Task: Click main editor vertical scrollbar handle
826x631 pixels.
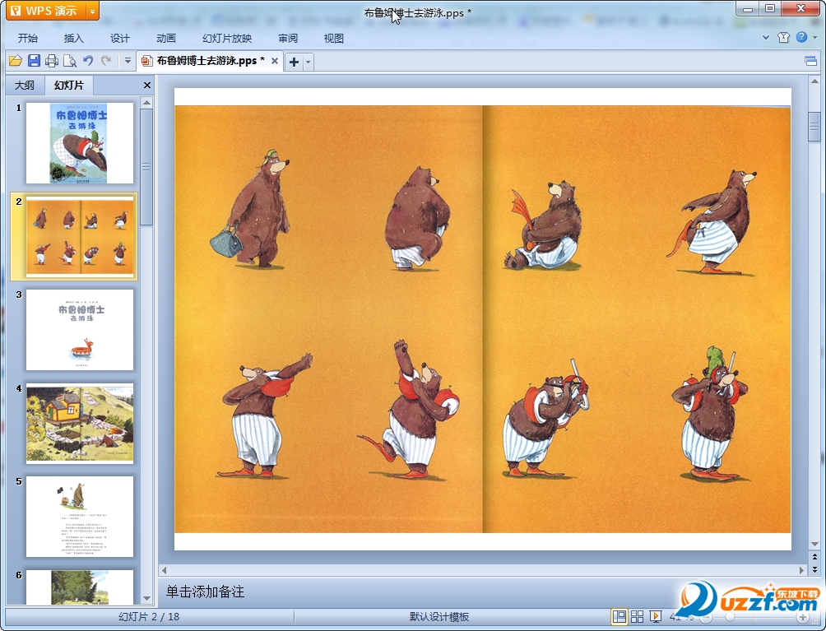Action: tap(814, 127)
